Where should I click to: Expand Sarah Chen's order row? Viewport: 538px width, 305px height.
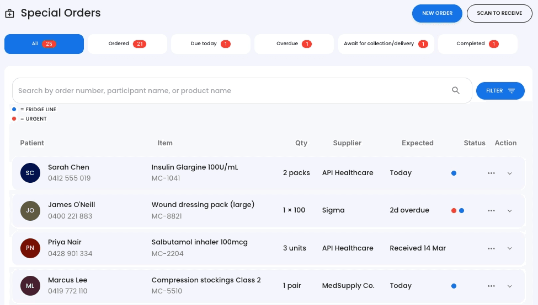pyautogui.click(x=510, y=173)
